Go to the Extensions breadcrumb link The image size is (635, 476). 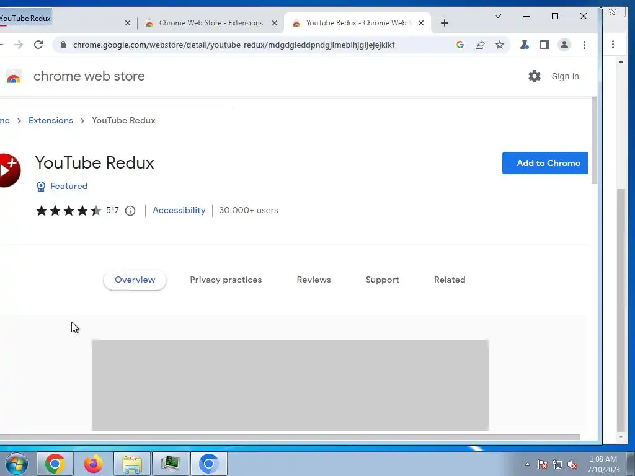[51, 121]
